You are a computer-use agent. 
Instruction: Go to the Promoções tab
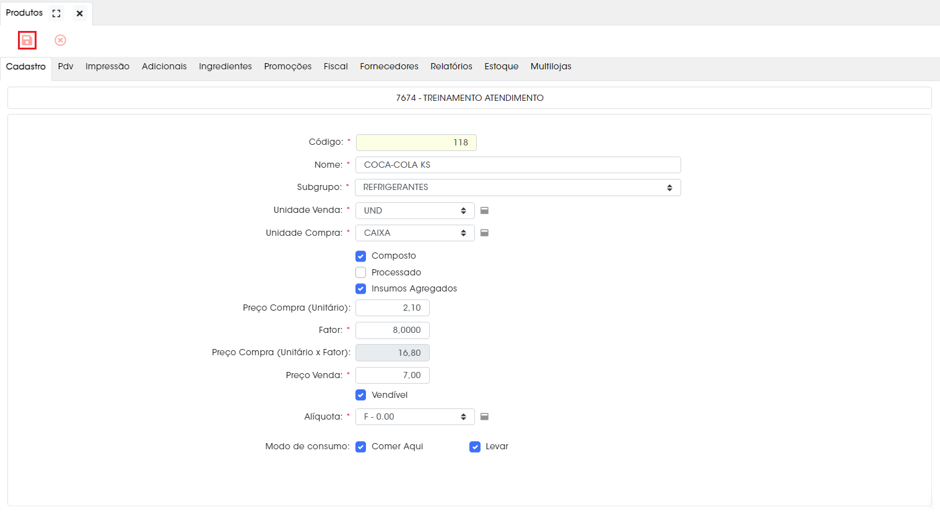click(x=288, y=66)
